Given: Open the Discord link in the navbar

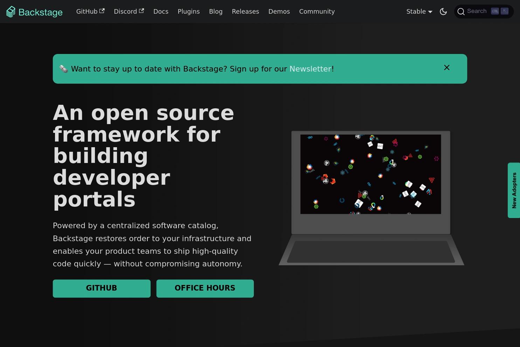Looking at the screenshot, I should 129,12.
